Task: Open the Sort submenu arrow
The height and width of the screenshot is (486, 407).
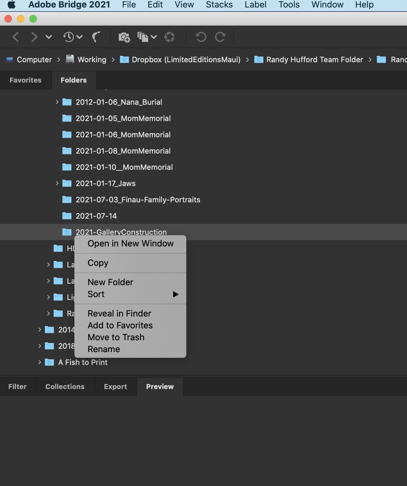Action: tap(176, 294)
